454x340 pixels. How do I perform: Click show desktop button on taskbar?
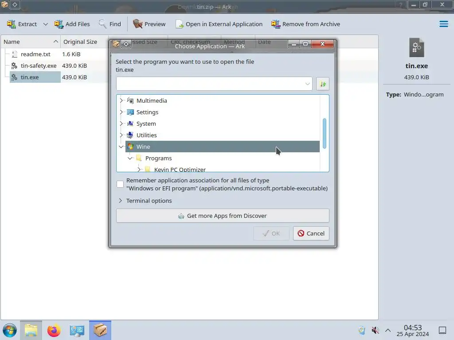(x=442, y=330)
